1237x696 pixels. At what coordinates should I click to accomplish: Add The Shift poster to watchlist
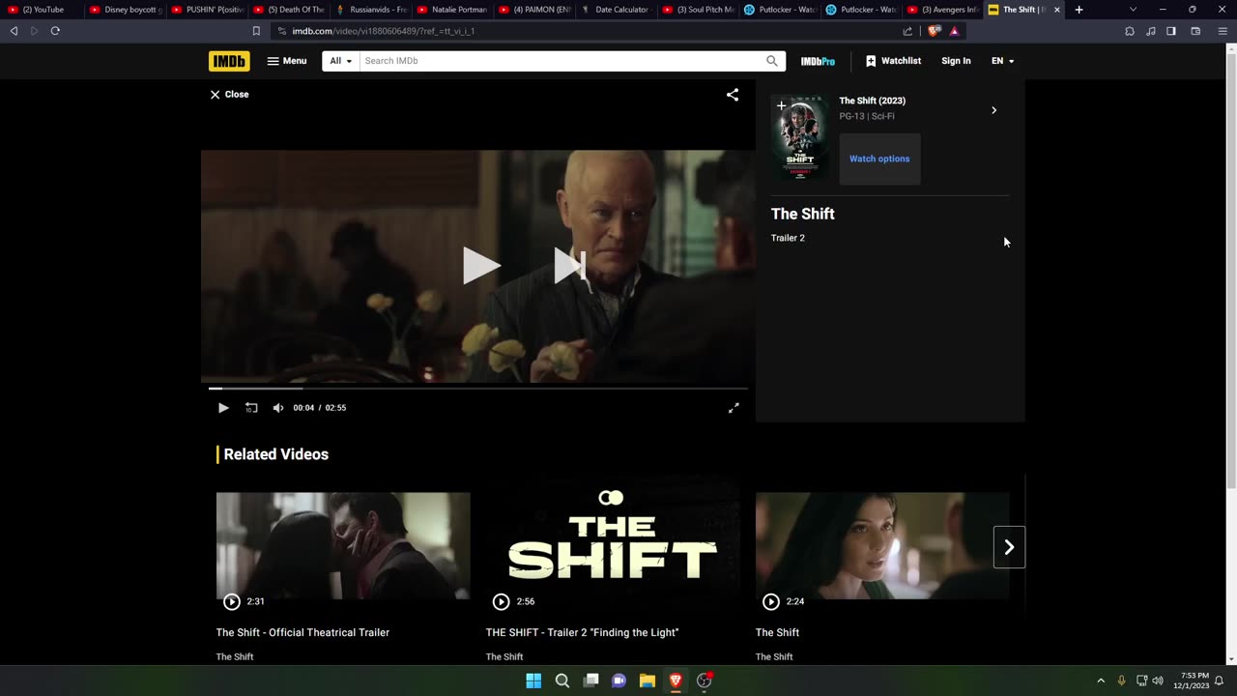[781, 105]
